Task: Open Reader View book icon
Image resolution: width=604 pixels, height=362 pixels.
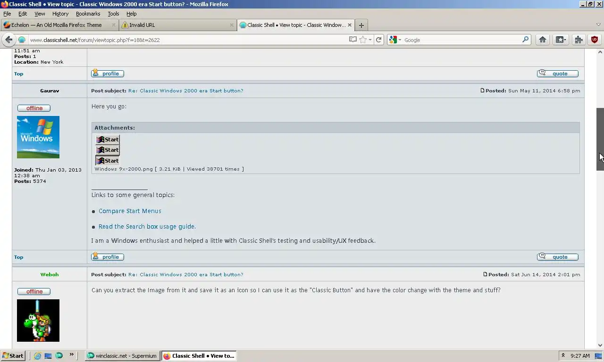Action: click(x=353, y=40)
